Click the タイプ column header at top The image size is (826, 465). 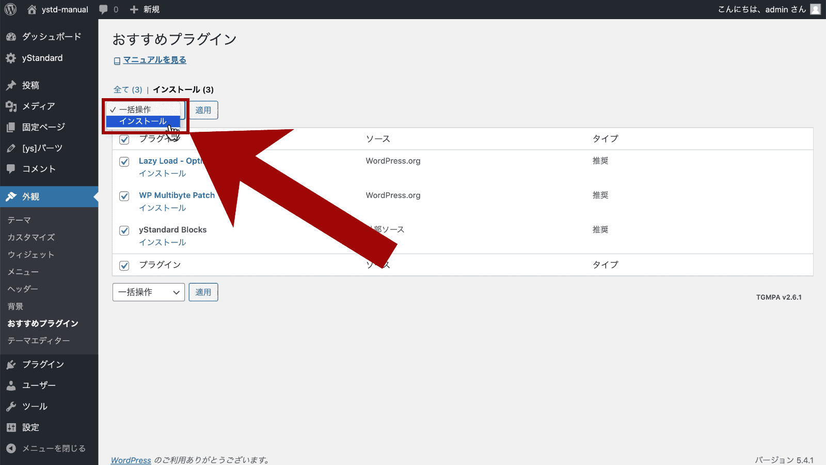(606, 138)
